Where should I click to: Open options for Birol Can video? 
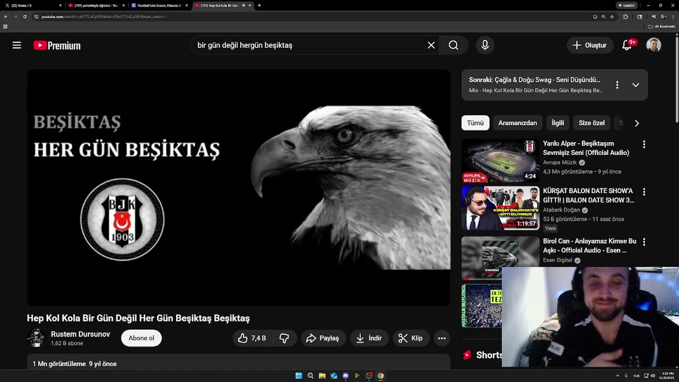pos(644,242)
